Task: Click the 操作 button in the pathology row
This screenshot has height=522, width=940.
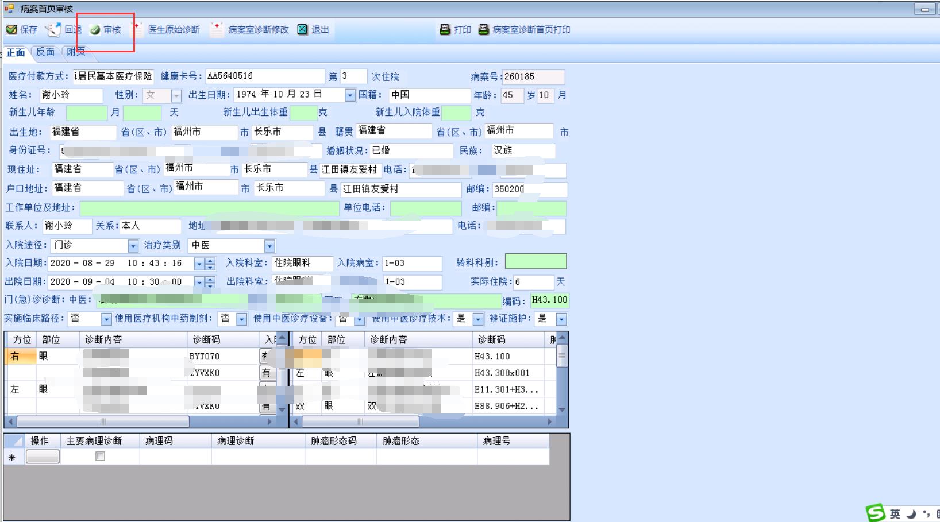Action: [x=43, y=457]
